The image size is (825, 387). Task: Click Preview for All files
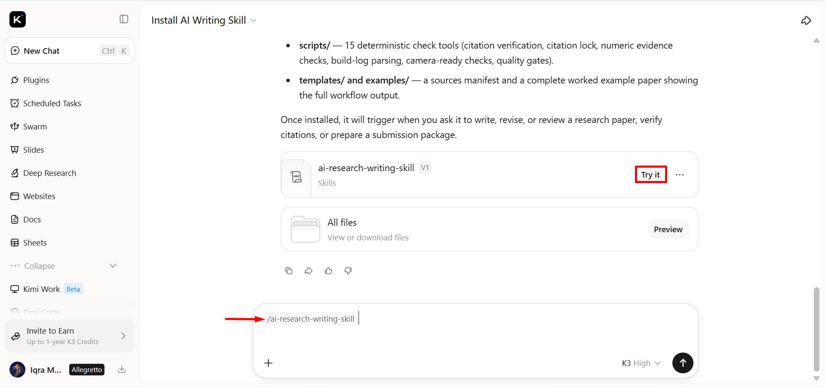tap(668, 229)
